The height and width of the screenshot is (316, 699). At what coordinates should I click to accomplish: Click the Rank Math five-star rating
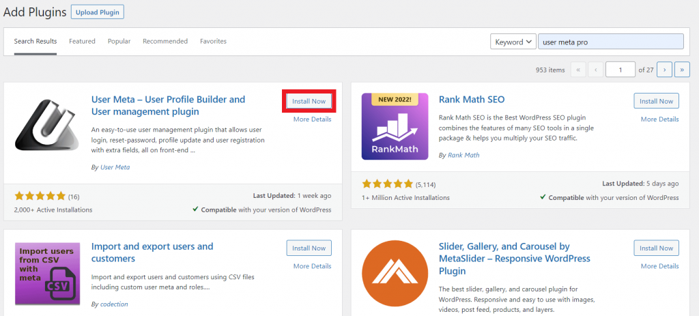(388, 184)
